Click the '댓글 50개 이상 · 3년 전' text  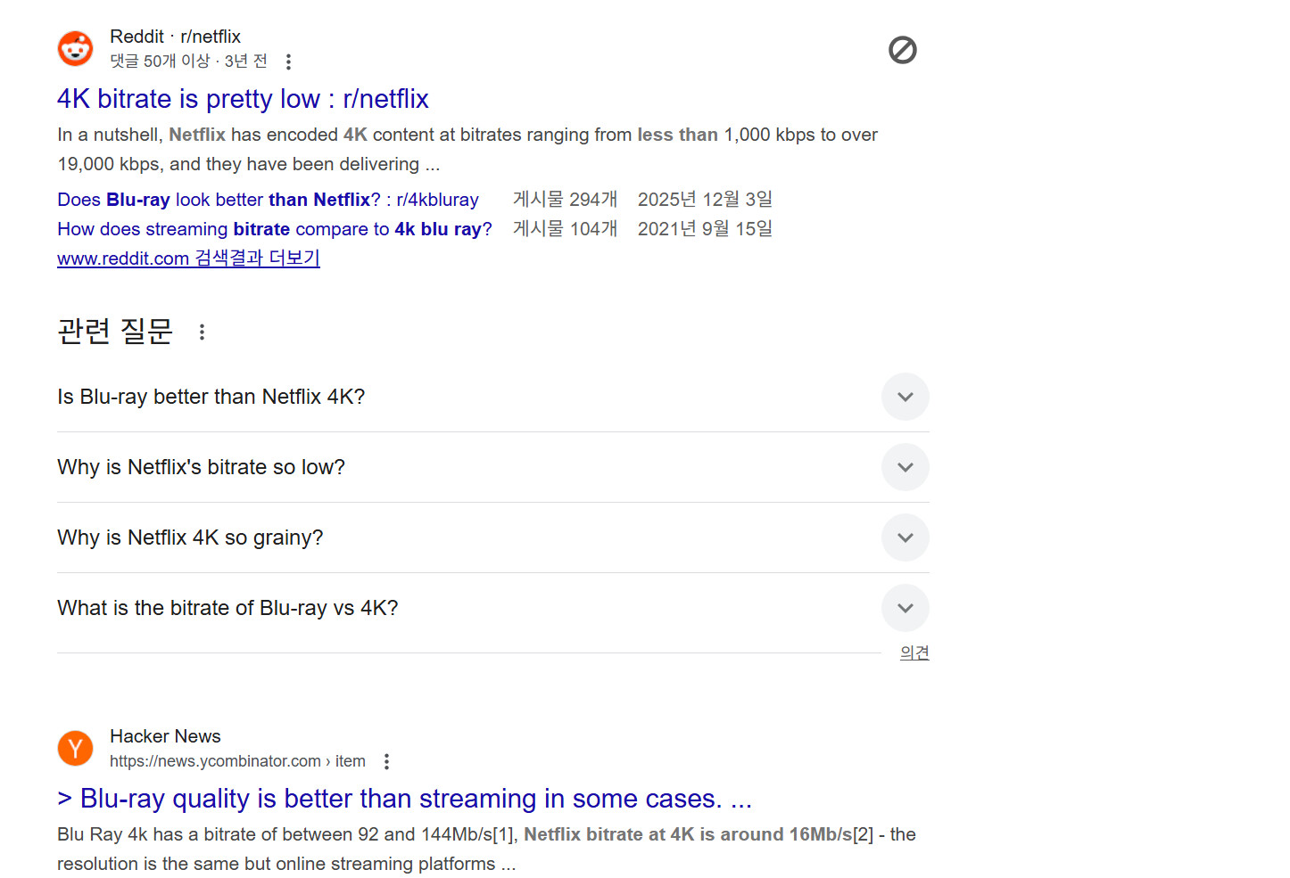(x=188, y=62)
